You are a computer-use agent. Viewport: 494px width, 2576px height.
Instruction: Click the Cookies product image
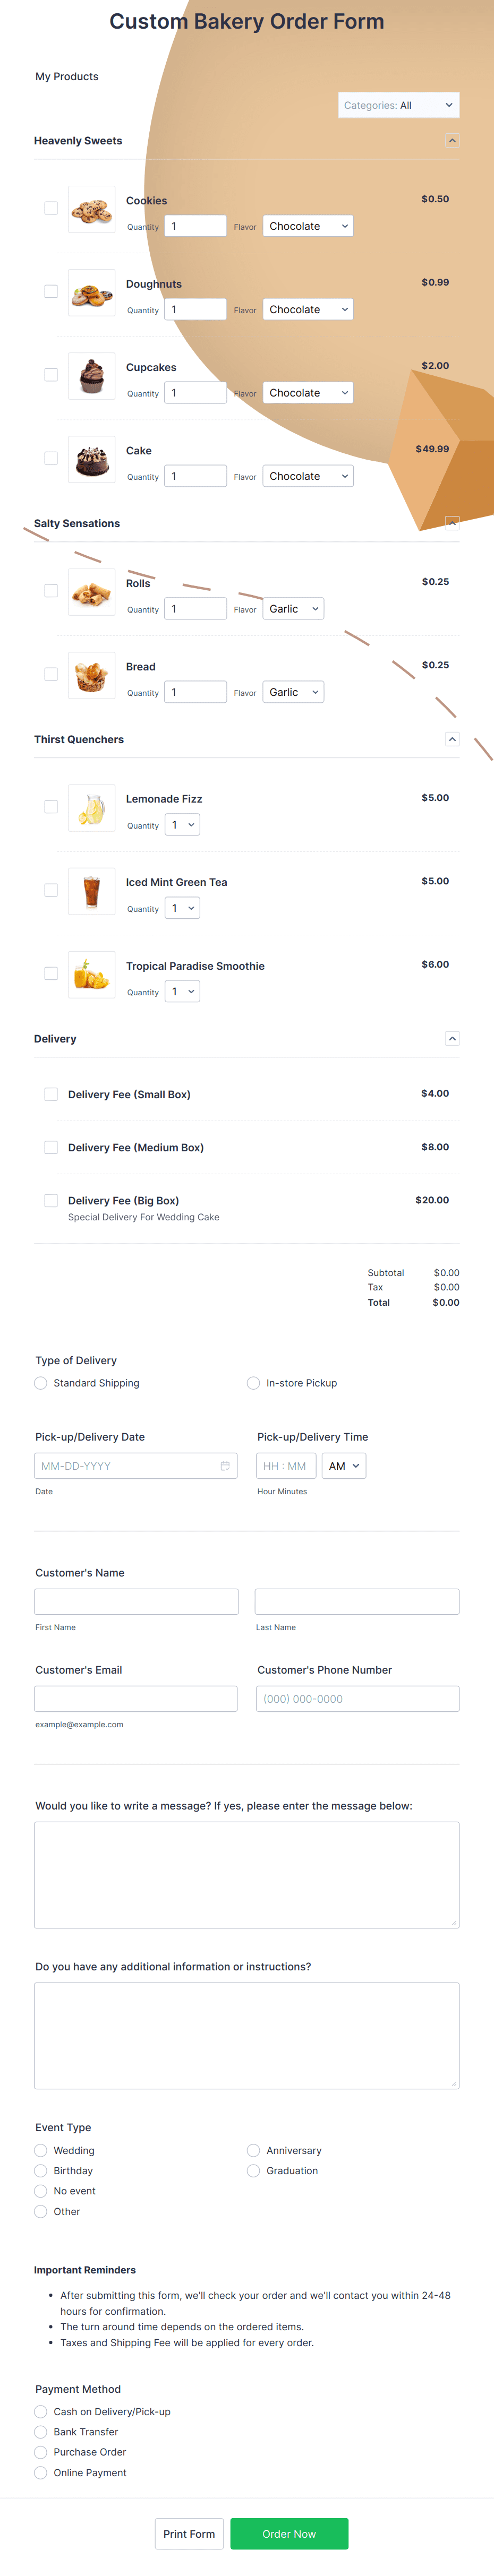tap(91, 213)
